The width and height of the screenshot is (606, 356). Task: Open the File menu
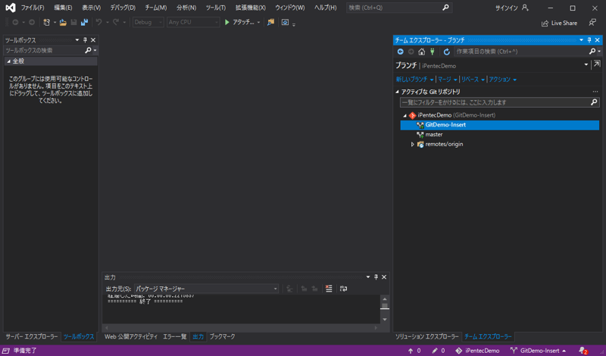pyautogui.click(x=33, y=8)
